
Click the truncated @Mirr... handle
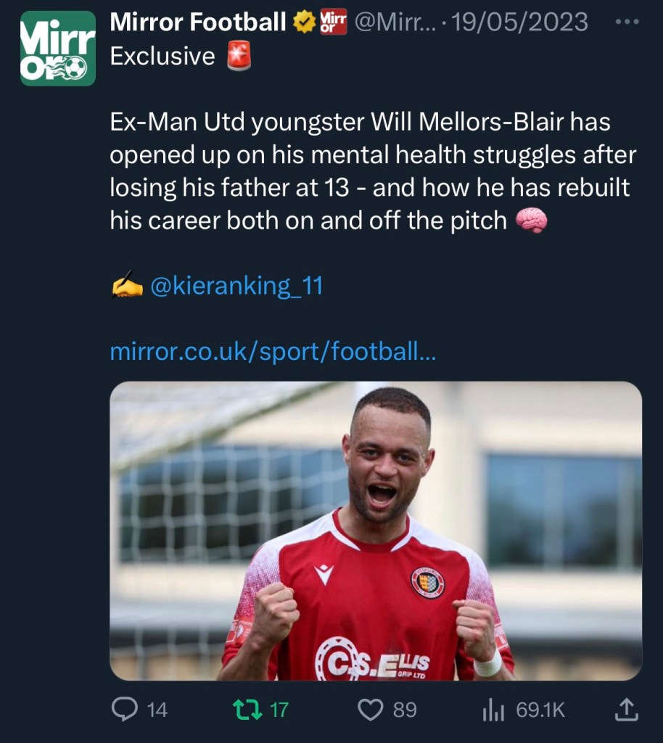pyautogui.click(x=395, y=23)
